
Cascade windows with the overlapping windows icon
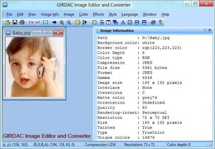[x=115, y=22]
